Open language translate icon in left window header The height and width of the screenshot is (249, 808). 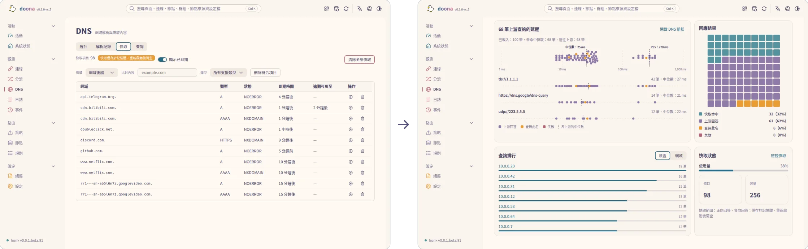click(x=360, y=9)
